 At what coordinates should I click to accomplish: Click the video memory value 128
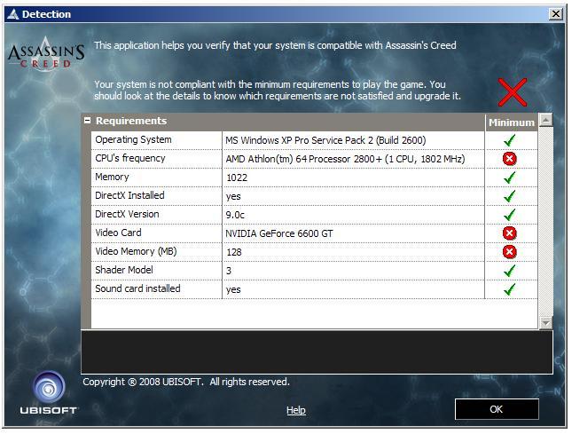(234, 252)
